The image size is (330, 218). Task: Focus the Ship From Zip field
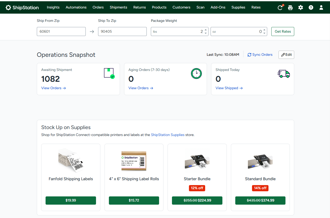[x=61, y=32]
